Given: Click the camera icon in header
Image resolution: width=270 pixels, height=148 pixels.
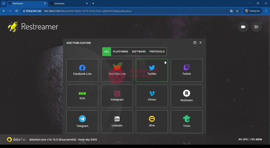Looking at the screenshot, I should (243, 27).
